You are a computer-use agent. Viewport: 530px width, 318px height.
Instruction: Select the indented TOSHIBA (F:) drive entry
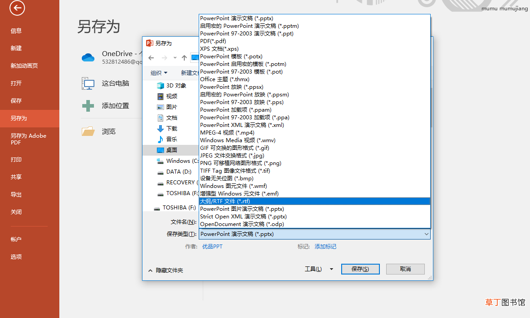click(178, 193)
